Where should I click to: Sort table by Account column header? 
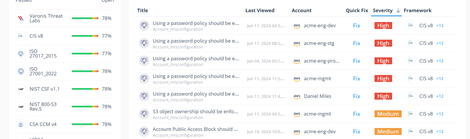point(302,10)
